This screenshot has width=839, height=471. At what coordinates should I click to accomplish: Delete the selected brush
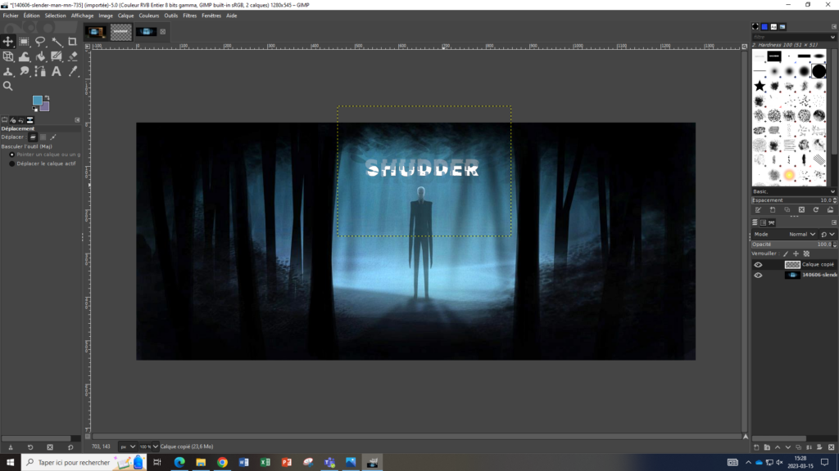pyautogui.click(x=801, y=210)
